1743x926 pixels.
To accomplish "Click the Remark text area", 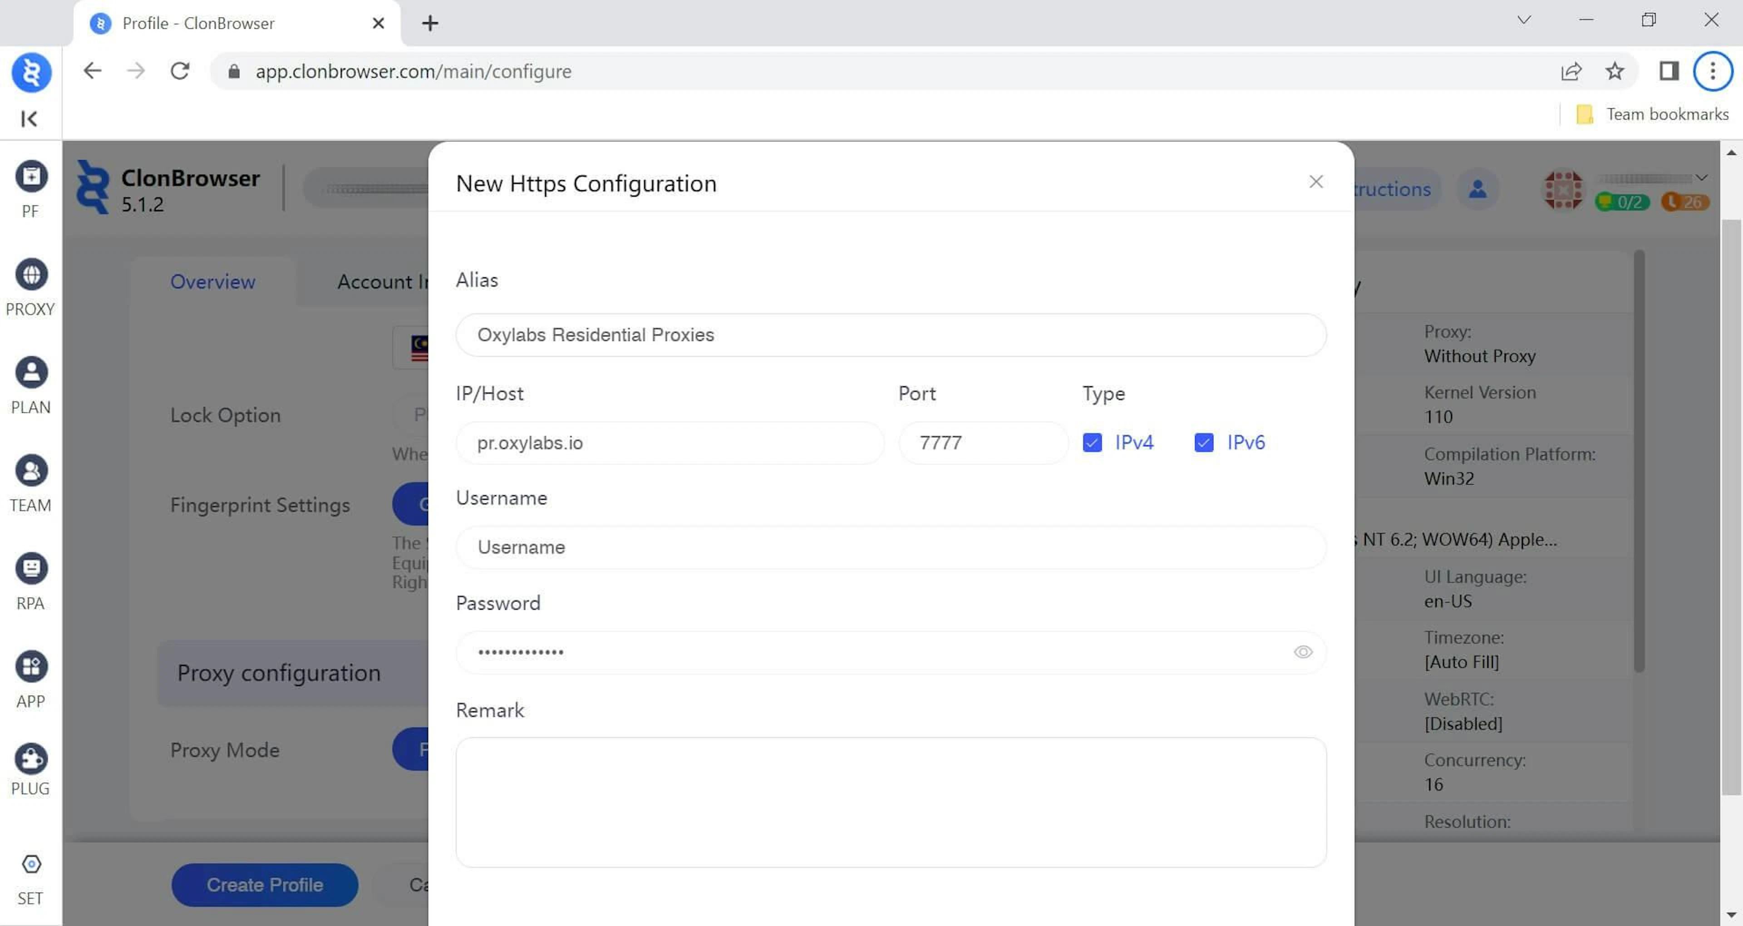I will (891, 802).
